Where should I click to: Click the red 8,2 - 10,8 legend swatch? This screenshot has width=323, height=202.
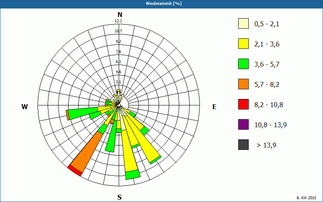coord(243,104)
